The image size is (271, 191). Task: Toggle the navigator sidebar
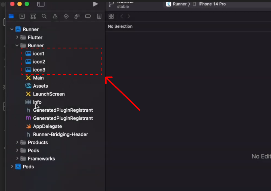coord(41,4)
